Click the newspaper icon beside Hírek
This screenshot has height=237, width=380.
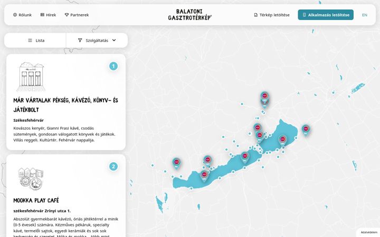point(42,15)
